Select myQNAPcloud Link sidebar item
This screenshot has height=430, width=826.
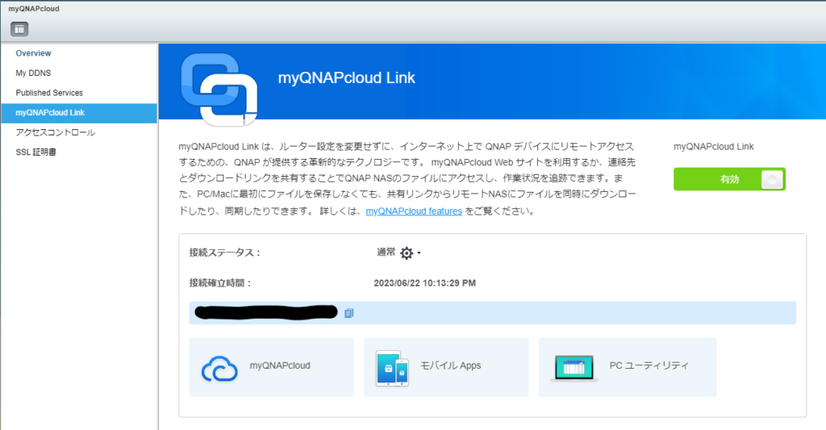pyautogui.click(x=79, y=113)
